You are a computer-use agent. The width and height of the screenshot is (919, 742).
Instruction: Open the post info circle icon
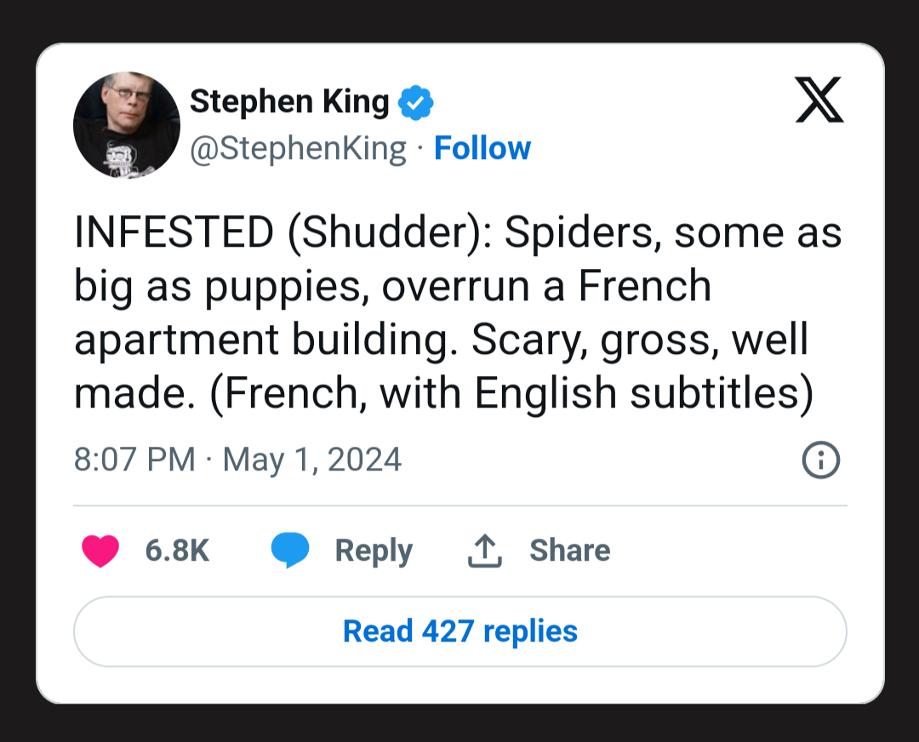(821, 460)
